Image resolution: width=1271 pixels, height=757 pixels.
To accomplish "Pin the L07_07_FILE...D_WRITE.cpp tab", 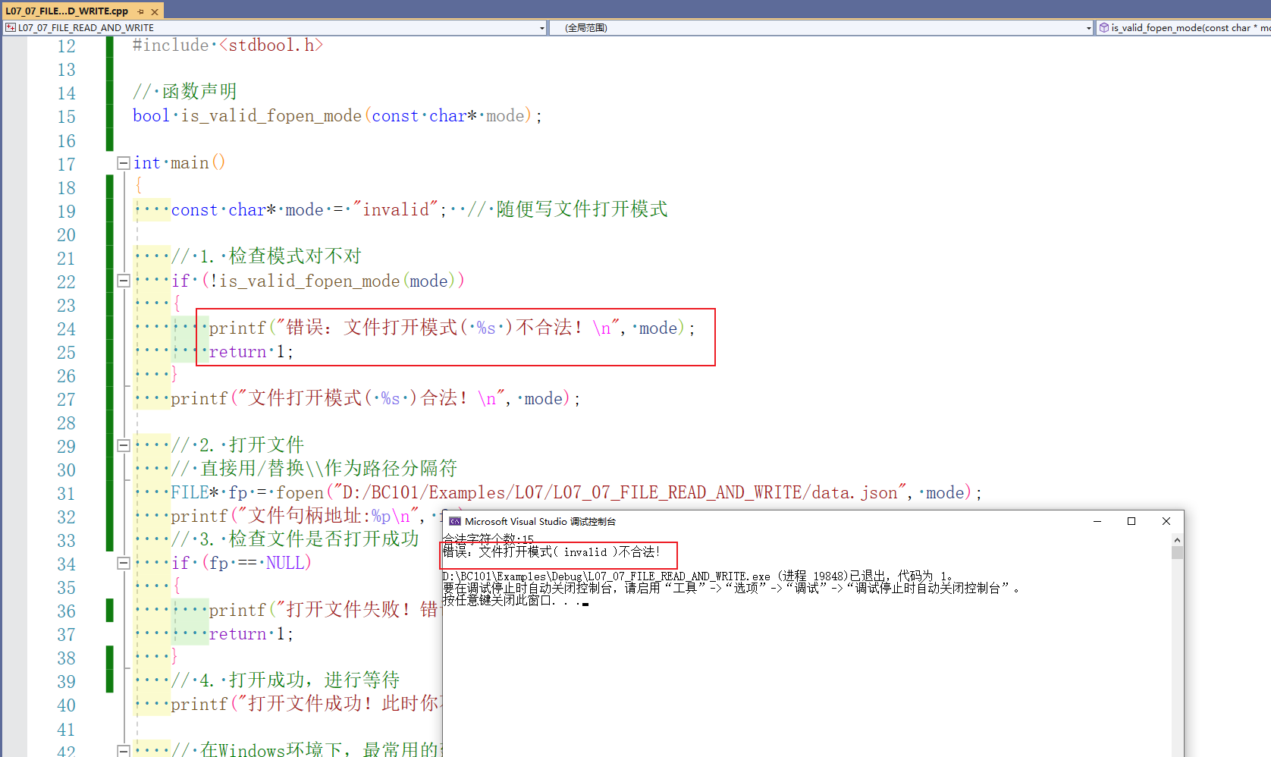I will click(x=141, y=11).
